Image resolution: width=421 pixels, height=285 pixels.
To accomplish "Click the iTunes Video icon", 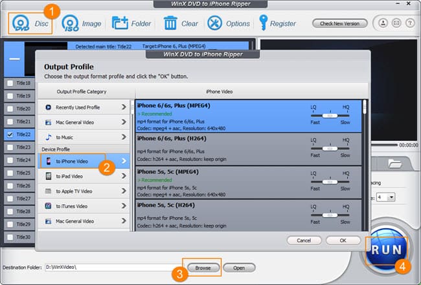I will coord(49,206).
